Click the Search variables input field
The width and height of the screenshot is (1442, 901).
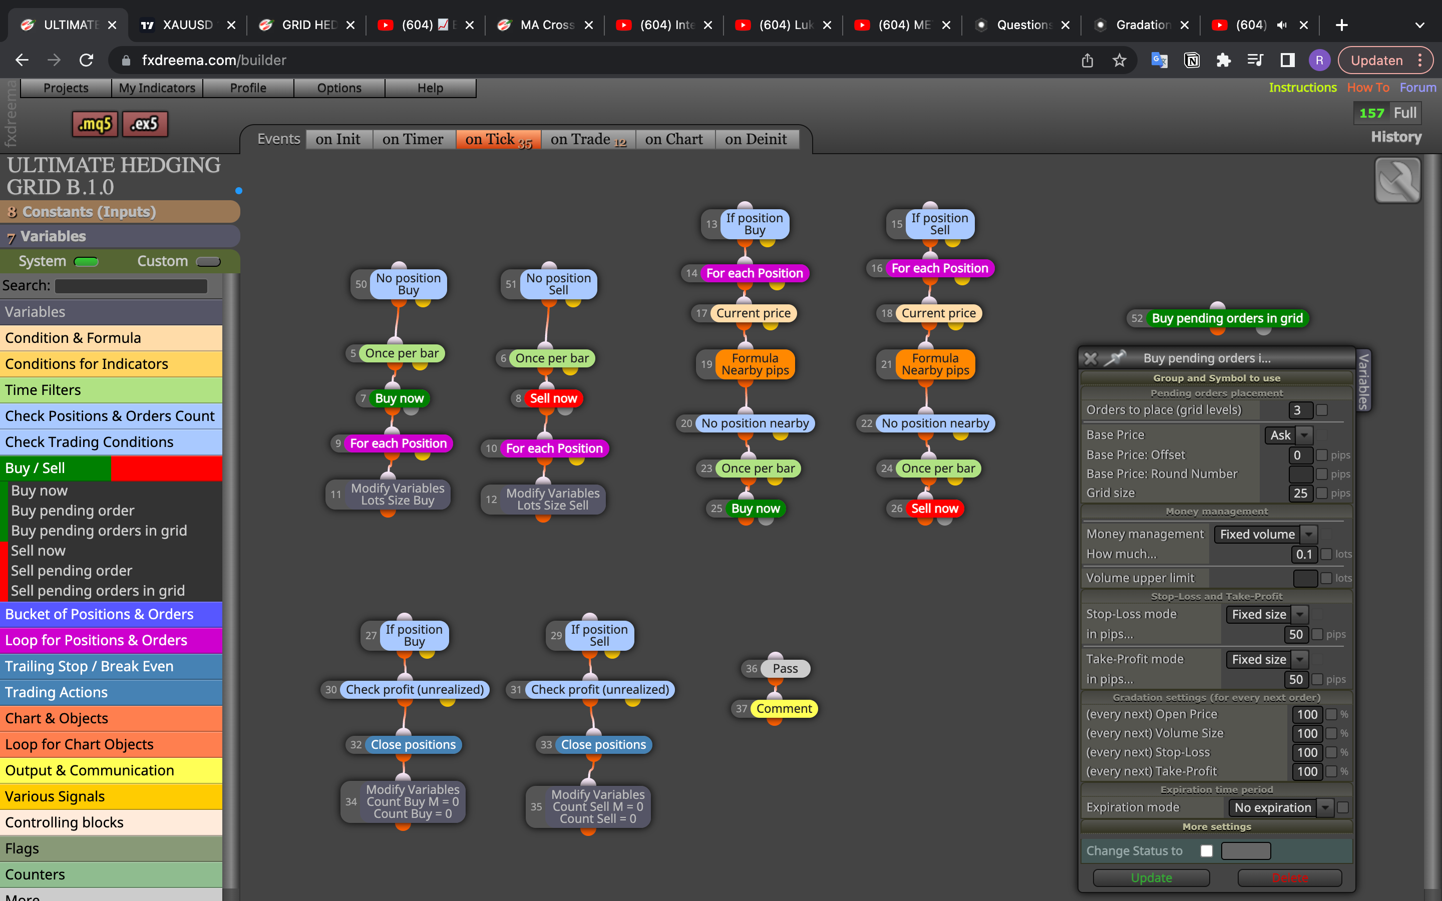131,286
